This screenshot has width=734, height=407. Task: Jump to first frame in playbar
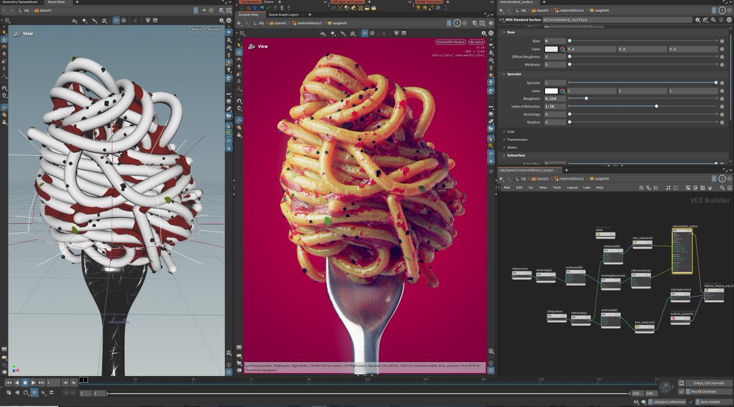pyautogui.click(x=9, y=383)
